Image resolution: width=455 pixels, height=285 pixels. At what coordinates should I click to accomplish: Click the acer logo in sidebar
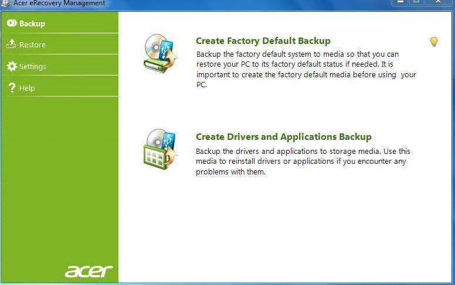(89, 272)
